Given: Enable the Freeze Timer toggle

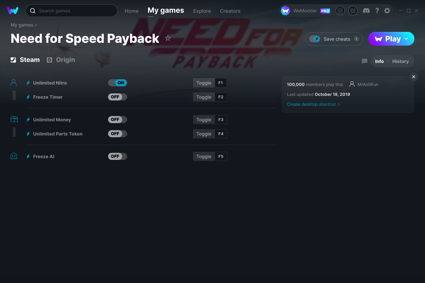Looking at the screenshot, I should click(x=118, y=97).
